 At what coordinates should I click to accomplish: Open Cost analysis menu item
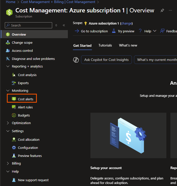click(x=27, y=75)
